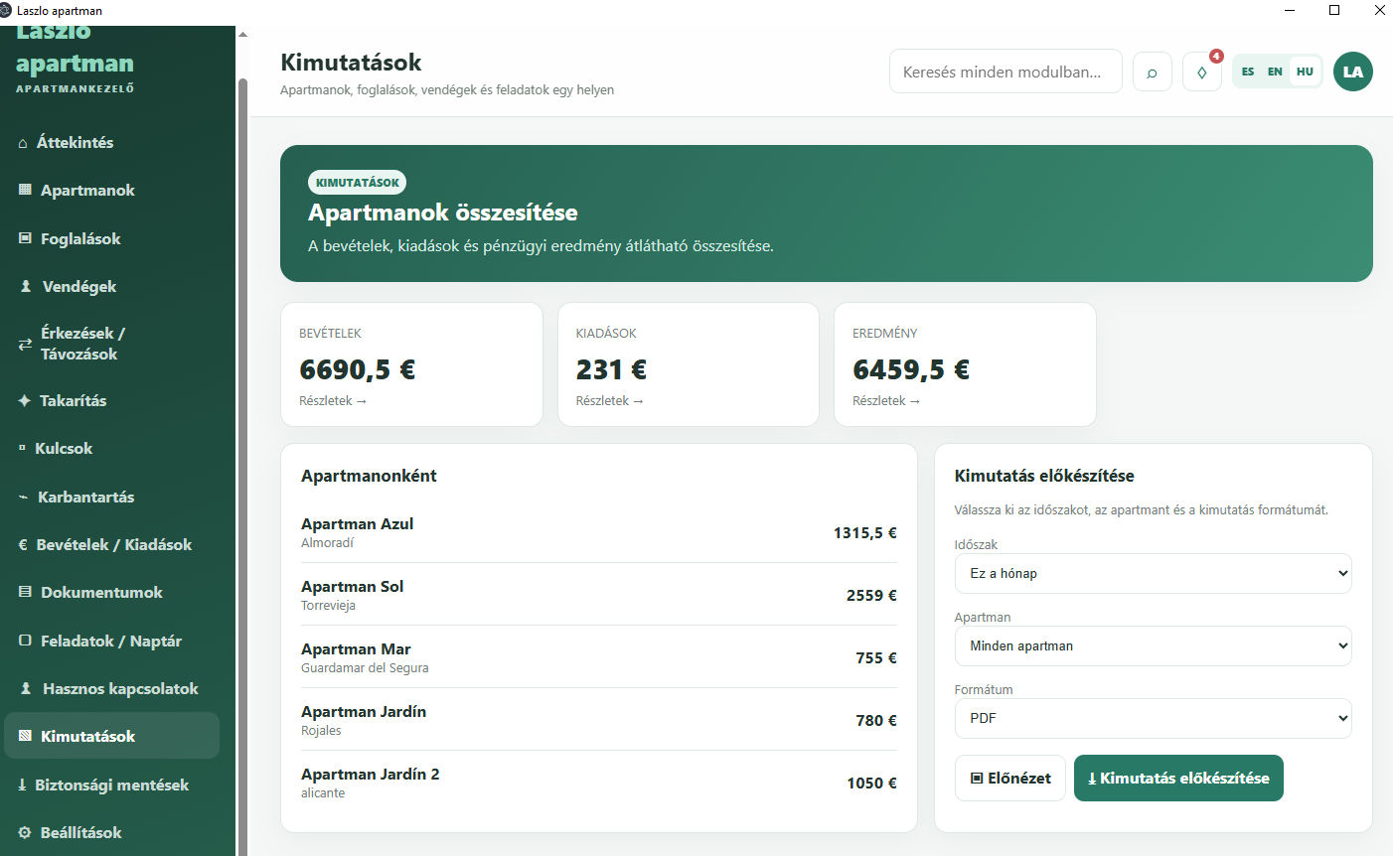Click the Kimutatás előkészítése green button
The height and width of the screenshot is (856, 1393).
click(x=1178, y=778)
